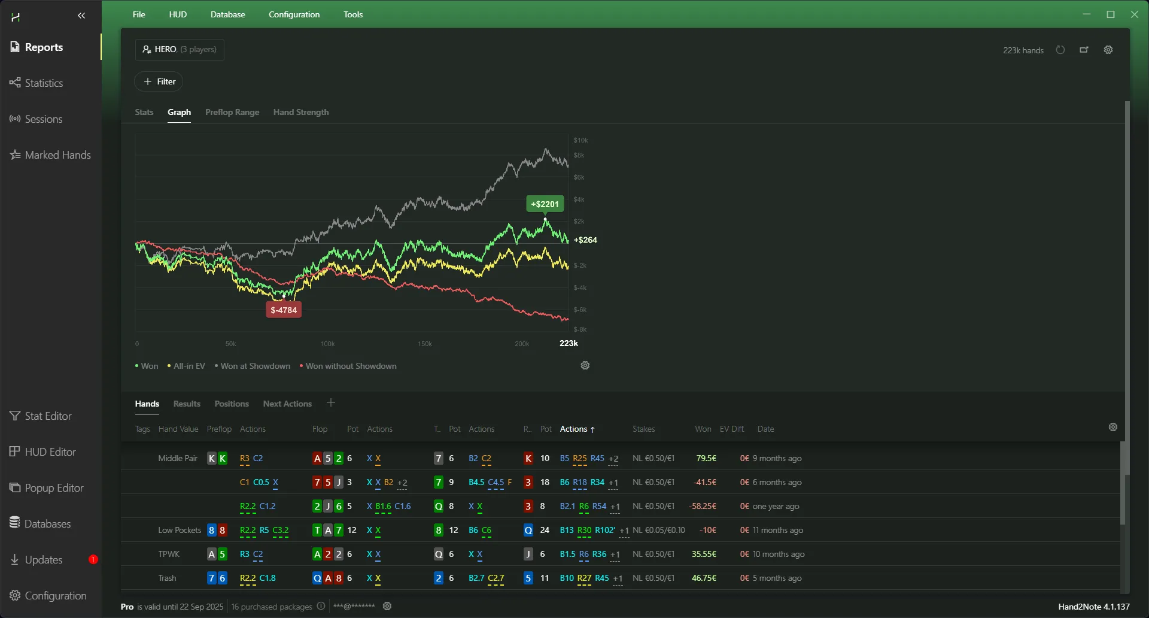Open the Positions tab

[x=232, y=404]
